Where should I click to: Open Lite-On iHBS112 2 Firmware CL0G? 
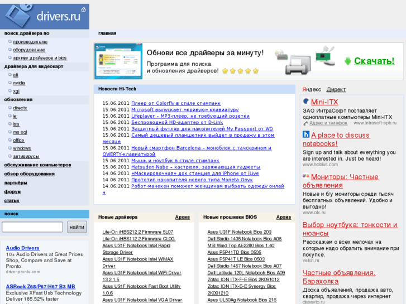(x=139, y=239)
